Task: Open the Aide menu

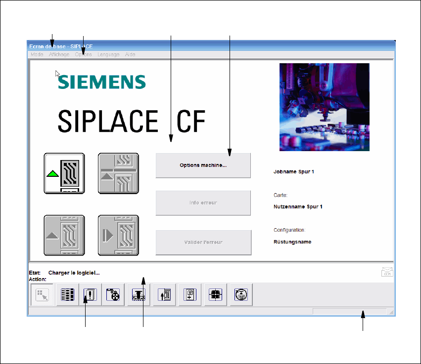Action: pos(130,54)
